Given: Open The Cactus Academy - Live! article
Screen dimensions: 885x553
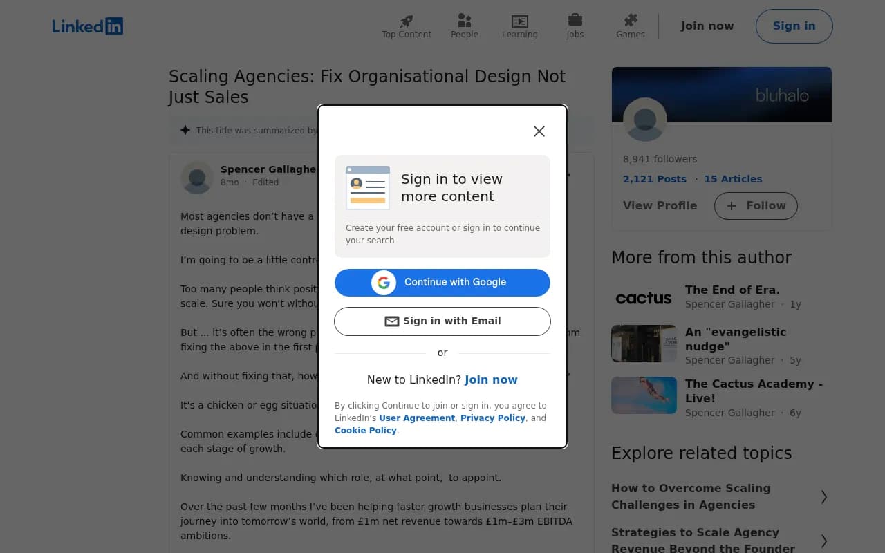Looking at the screenshot, I should pyautogui.click(x=754, y=391).
